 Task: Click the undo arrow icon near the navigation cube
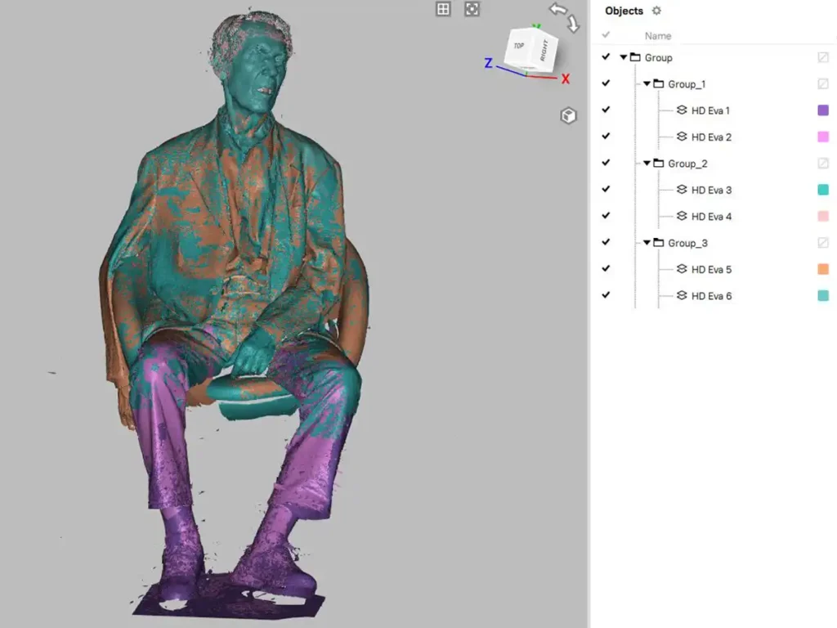pyautogui.click(x=558, y=8)
